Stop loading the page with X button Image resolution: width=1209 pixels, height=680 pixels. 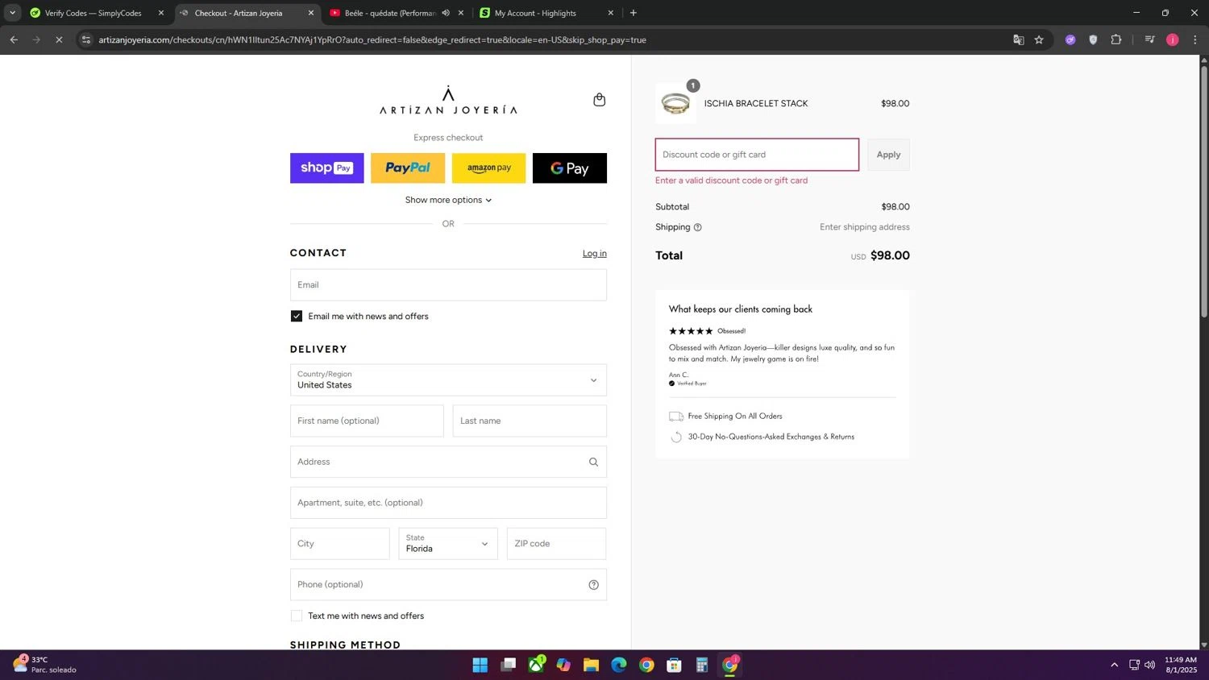coord(59,39)
